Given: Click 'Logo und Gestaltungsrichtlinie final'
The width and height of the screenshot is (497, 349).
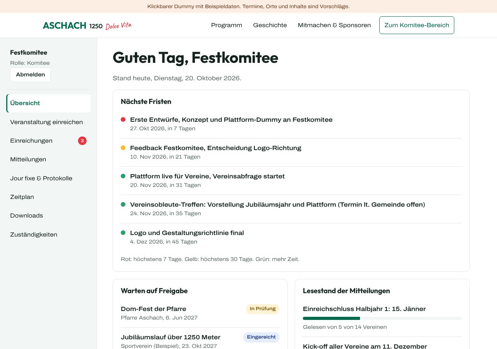Looking at the screenshot, I should point(187,233).
